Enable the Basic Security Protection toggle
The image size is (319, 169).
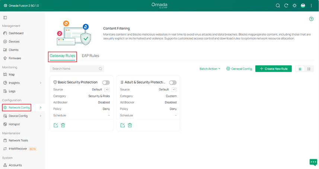pyautogui.click(x=106, y=82)
